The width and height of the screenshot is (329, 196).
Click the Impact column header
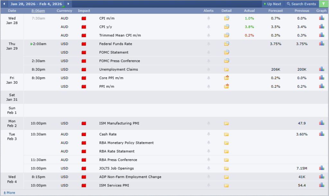tap(84, 11)
